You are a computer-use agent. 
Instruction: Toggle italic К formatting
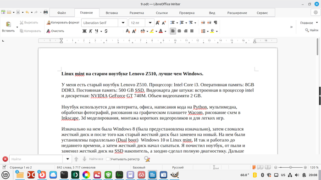90,31
